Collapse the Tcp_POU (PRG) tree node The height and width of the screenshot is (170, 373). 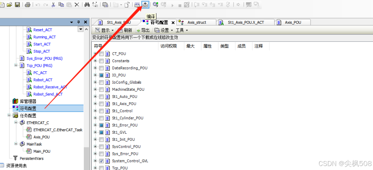pos(16,65)
